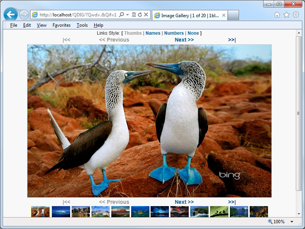This screenshot has width=305, height=229.
Task: Click the 100% zoom level button
Action: coord(276,222)
